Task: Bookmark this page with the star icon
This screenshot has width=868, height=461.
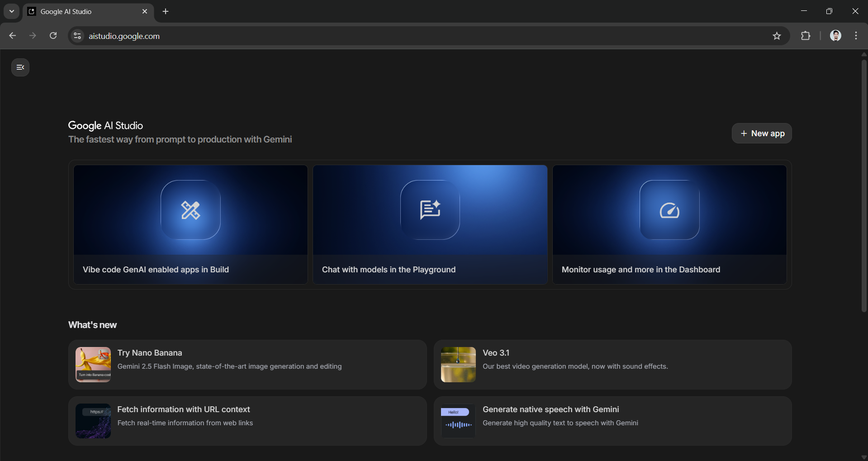Action: click(x=777, y=36)
